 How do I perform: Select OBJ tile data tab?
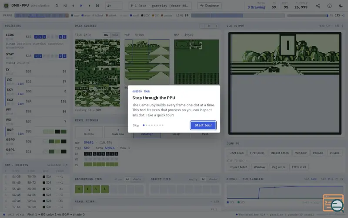click(115, 35)
